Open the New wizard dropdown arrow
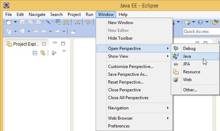 15,22
